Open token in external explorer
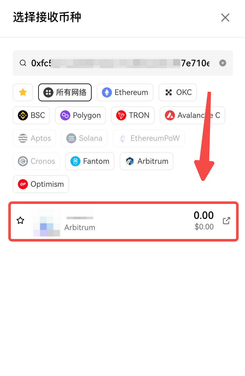The height and width of the screenshot is (376, 245). 226,221
